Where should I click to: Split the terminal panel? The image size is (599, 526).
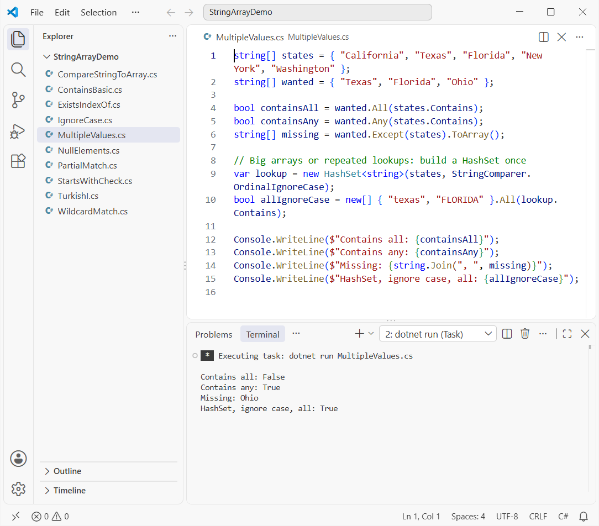pyautogui.click(x=507, y=334)
